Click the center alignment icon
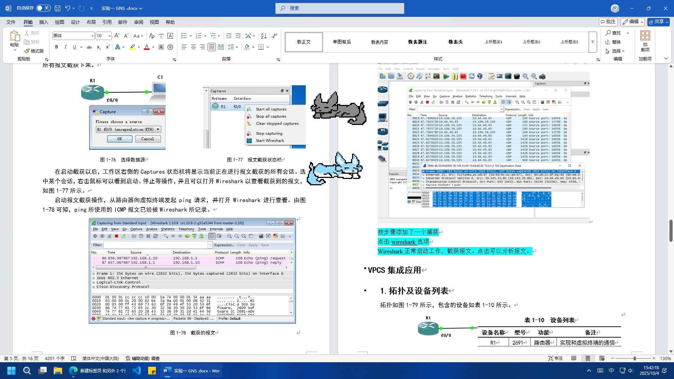Screen dimensions: 674x379 pos(193,47)
